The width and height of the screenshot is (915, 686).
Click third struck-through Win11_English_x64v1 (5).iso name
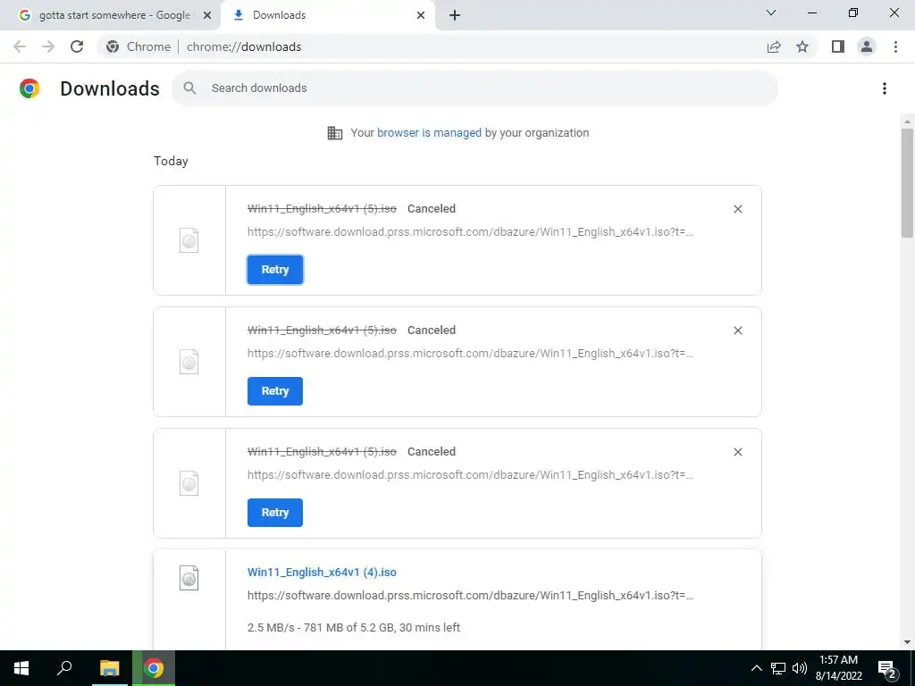click(322, 451)
